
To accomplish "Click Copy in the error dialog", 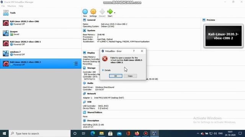I will pos(130,76).
